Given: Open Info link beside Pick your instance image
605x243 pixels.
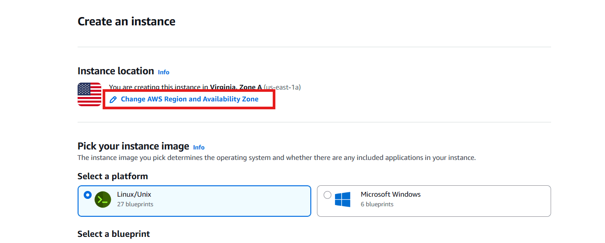Looking at the screenshot, I should [199, 147].
